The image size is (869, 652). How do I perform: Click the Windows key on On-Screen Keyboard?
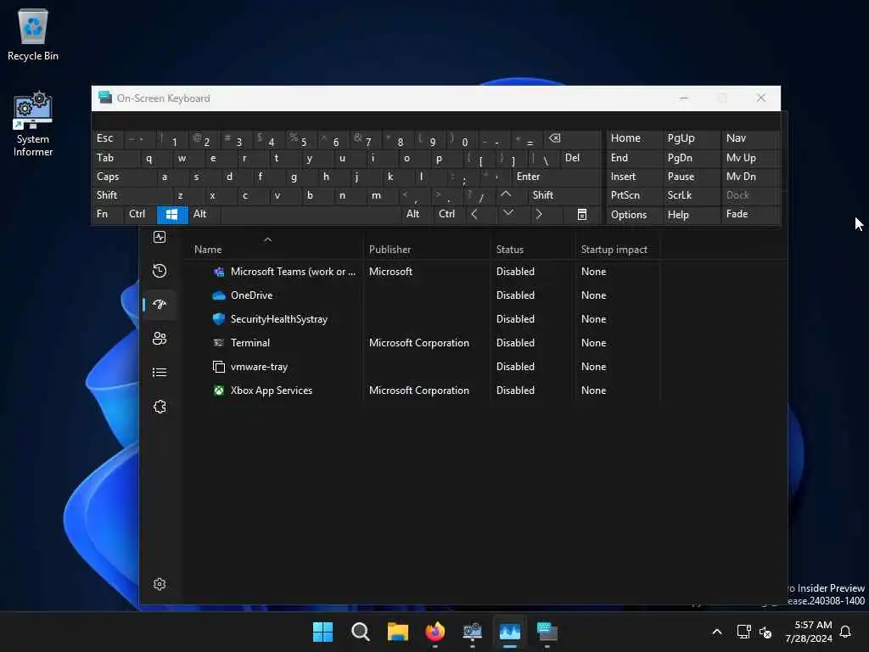(172, 215)
